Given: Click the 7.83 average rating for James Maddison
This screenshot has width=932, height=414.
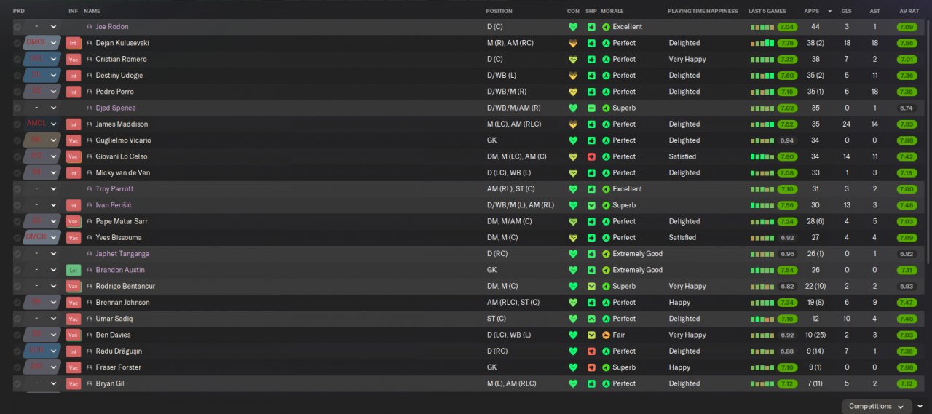Looking at the screenshot, I should 907,124.
